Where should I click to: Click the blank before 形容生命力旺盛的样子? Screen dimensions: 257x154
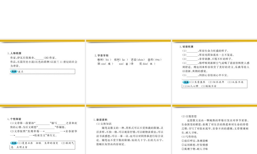(192, 51)
